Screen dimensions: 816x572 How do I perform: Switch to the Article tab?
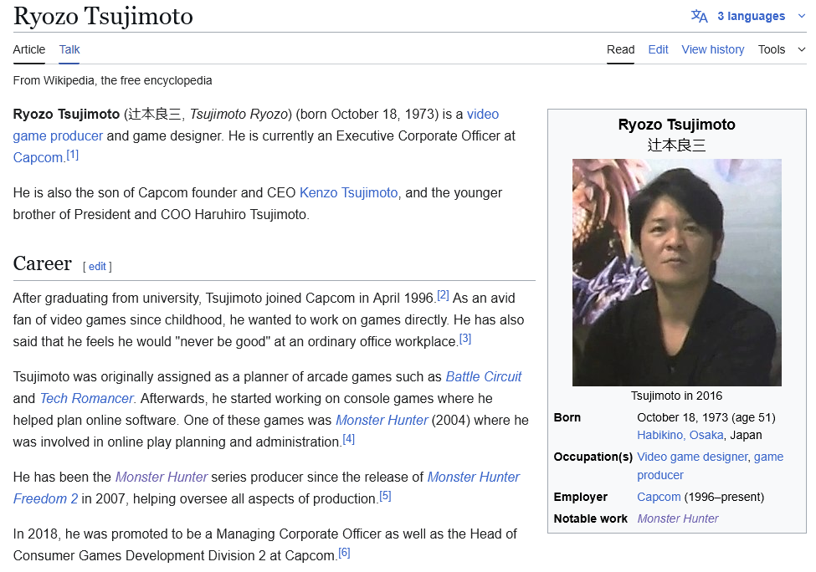tap(29, 49)
